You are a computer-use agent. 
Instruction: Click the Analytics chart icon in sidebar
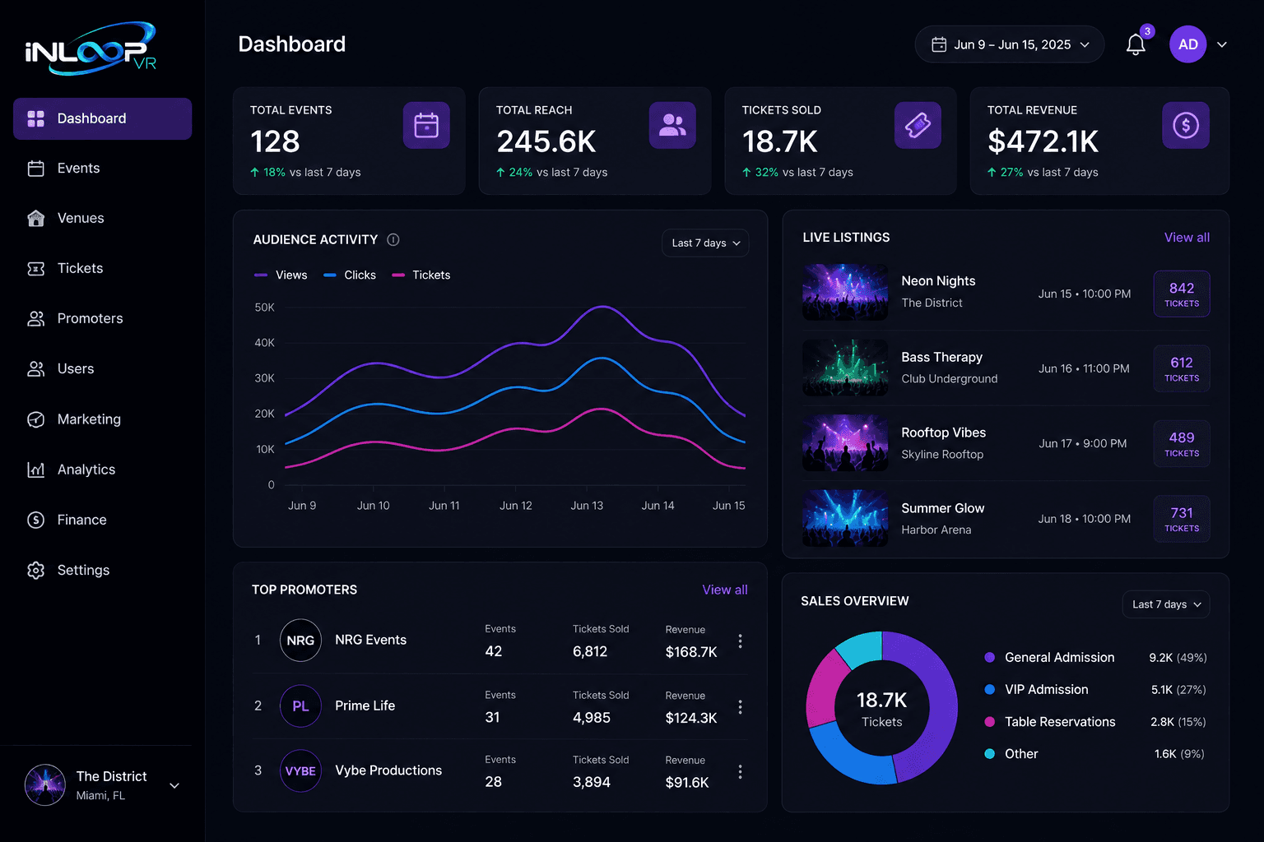(35, 470)
